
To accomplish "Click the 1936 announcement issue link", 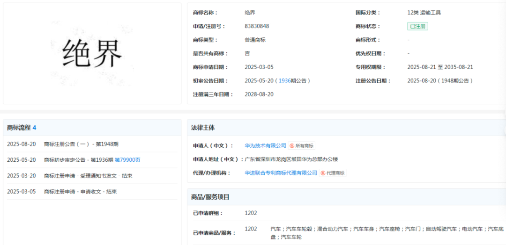I will [284, 81].
